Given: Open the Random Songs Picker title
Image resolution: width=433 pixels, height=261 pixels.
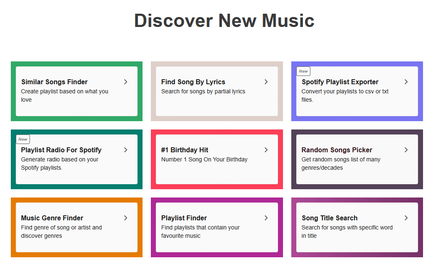Looking at the screenshot, I should pos(337,150).
